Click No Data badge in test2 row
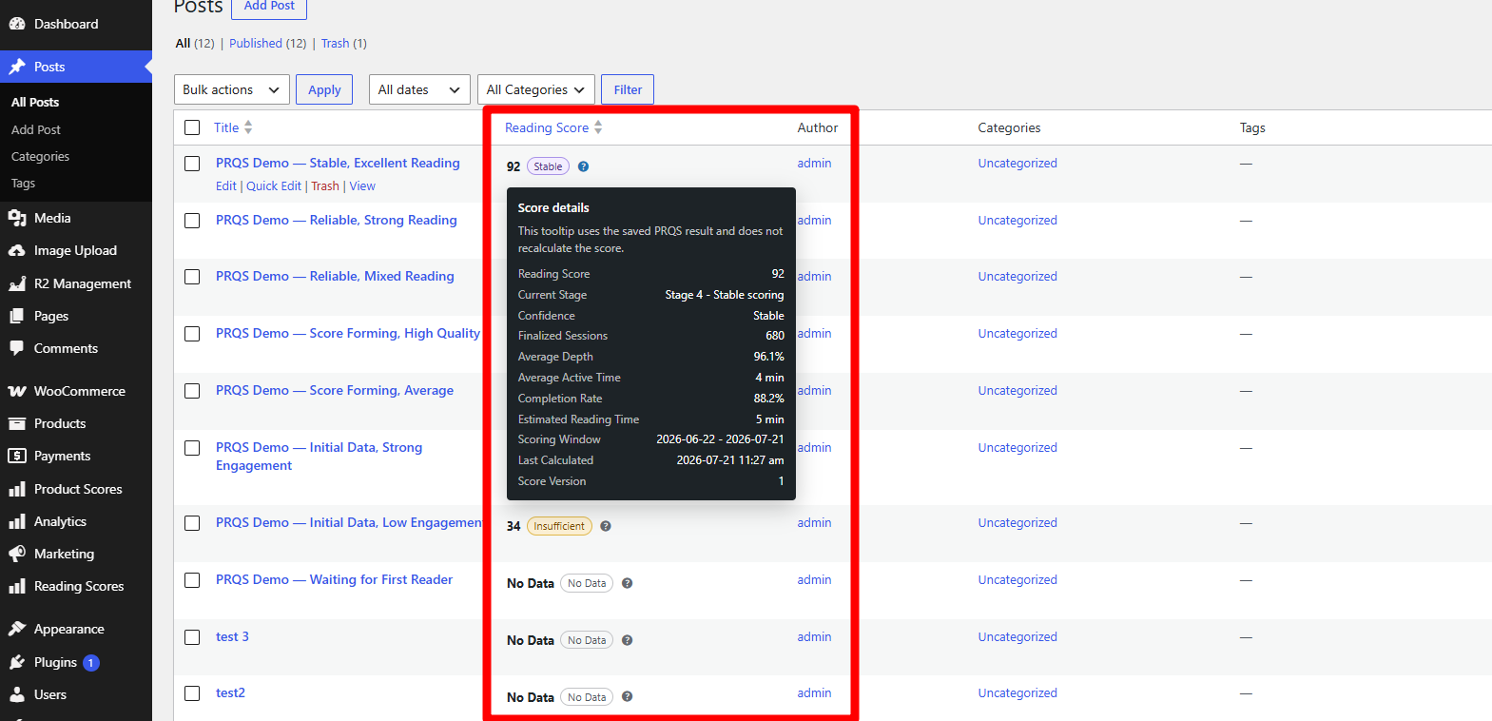This screenshot has height=721, width=1492. [587, 697]
